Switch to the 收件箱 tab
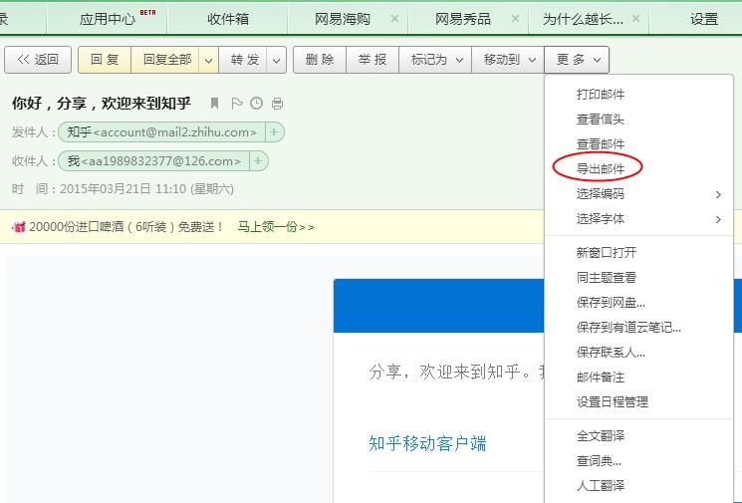The image size is (742, 503). tap(228, 19)
